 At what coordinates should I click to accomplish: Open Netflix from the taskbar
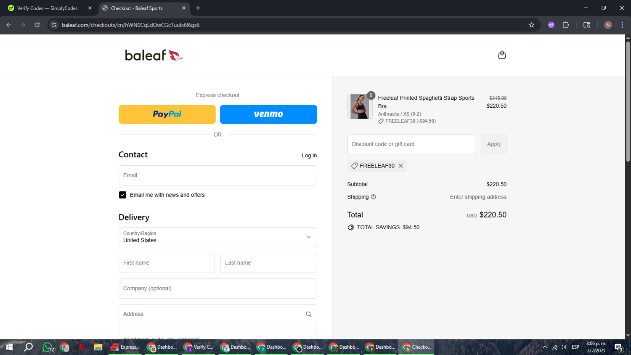click(x=81, y=347)
